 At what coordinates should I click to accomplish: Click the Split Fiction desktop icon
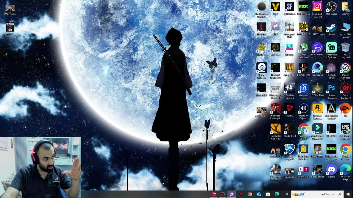pos(289,9)
